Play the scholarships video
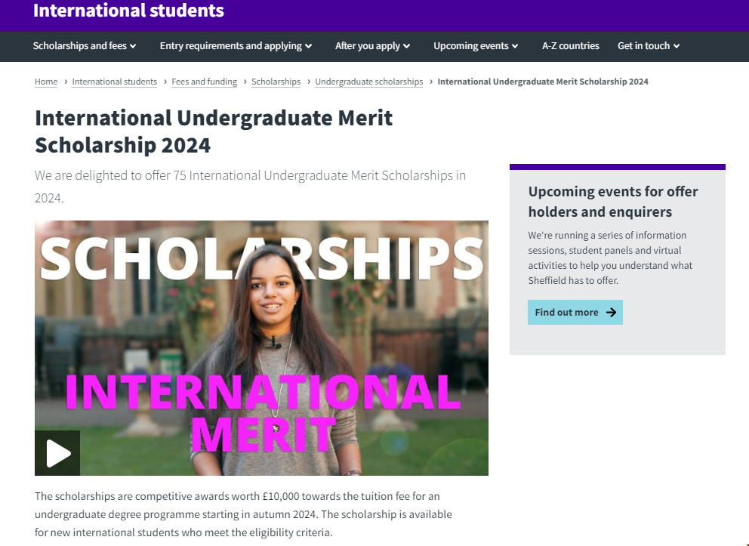 coord(57,453)
